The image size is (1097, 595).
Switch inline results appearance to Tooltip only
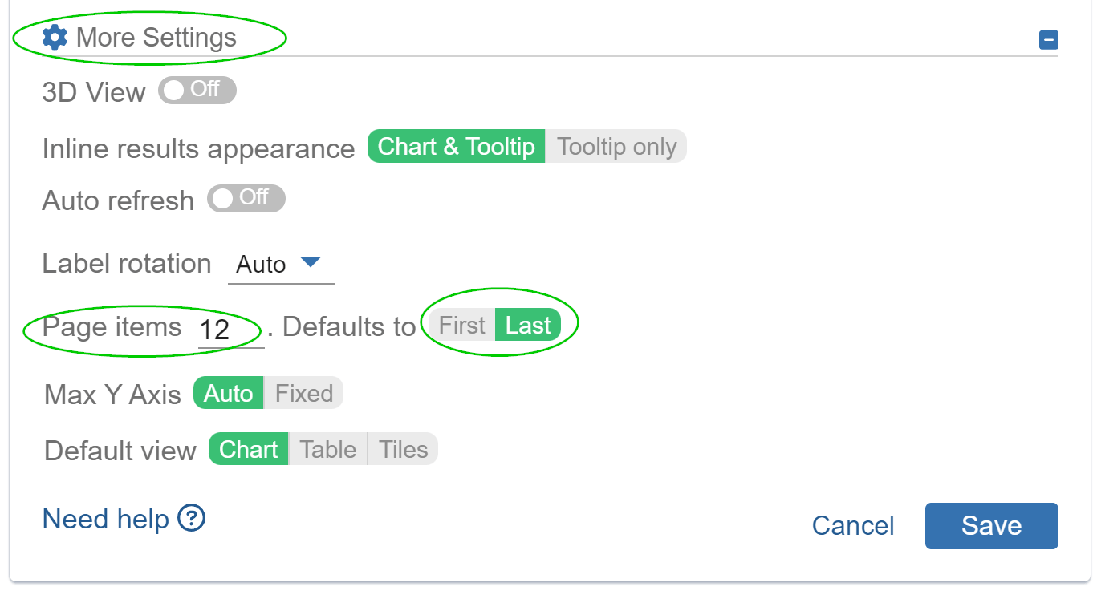coord(616,146)
